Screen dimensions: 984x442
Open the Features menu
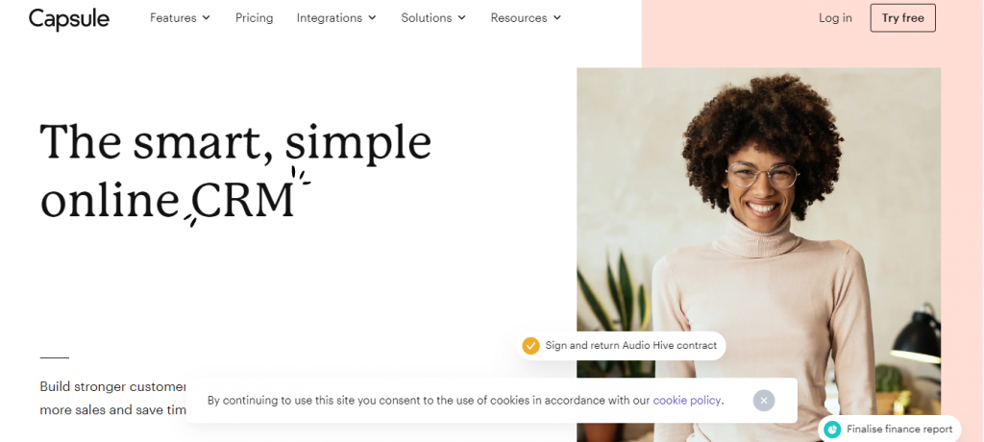[180, 18]
